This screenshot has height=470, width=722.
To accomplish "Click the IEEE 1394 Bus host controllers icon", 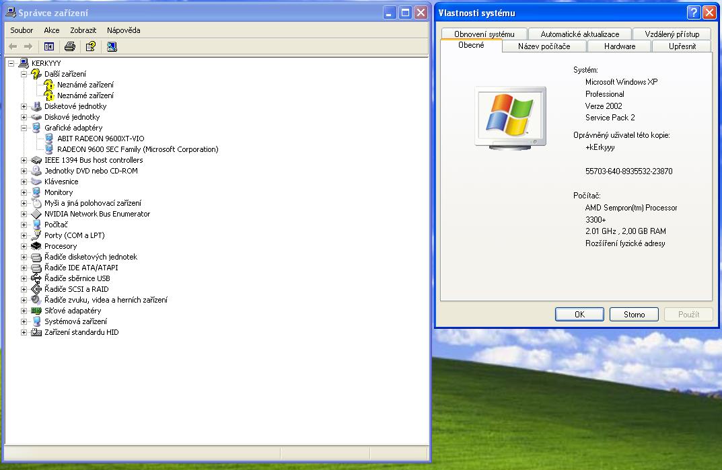I will (x=36, y=160).
